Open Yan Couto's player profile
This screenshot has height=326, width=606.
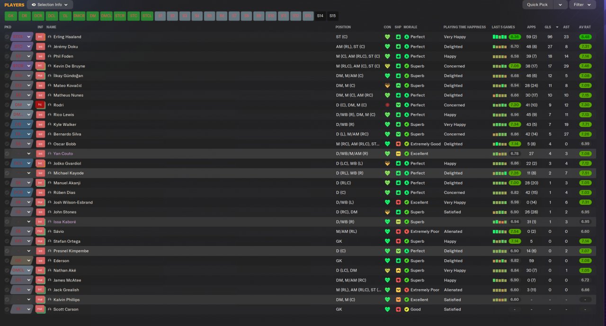pyautogui.click(x=63, y=154)
